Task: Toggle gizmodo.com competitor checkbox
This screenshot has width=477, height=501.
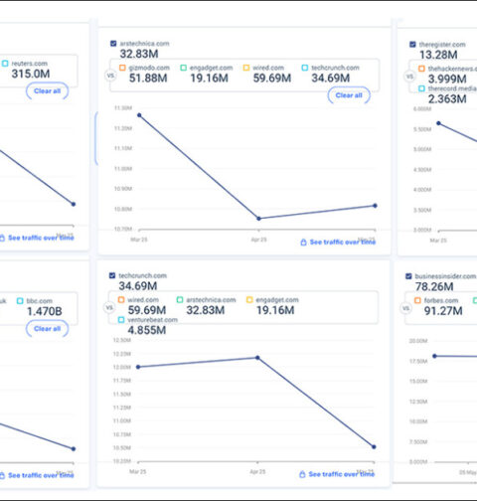Action: (x=122, y=68)
